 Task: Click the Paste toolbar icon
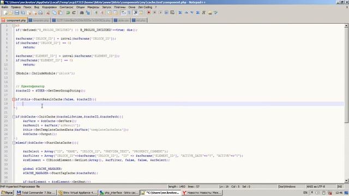click(60, 13)
